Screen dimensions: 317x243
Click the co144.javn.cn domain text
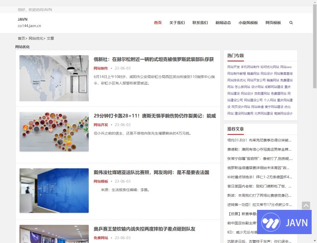click(29, 26)
